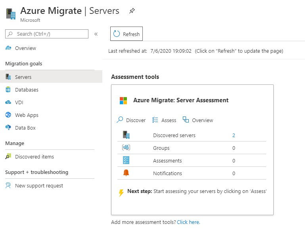
Task: Click the 'Assessment tools' section heading
Action: pos(135,77)
